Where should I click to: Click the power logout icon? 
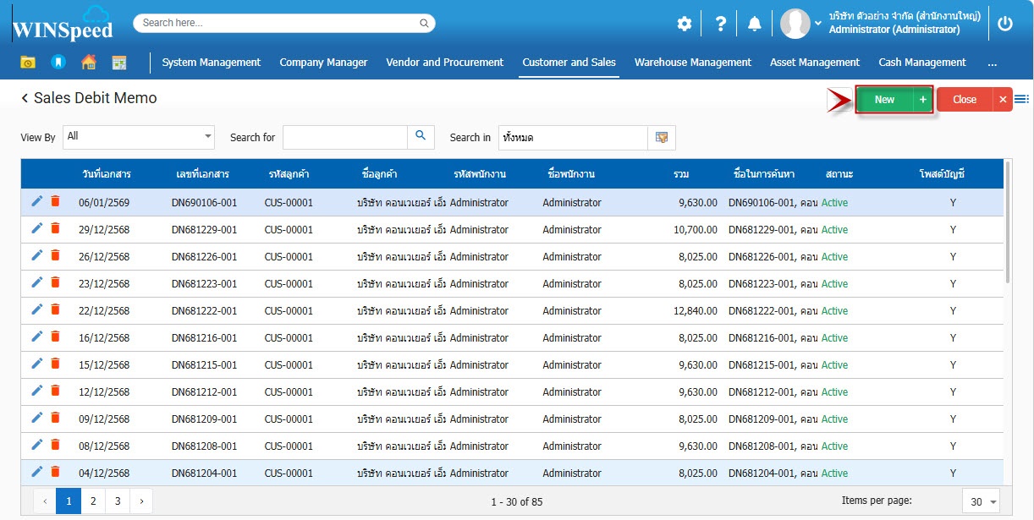(x=1005, y=24)
